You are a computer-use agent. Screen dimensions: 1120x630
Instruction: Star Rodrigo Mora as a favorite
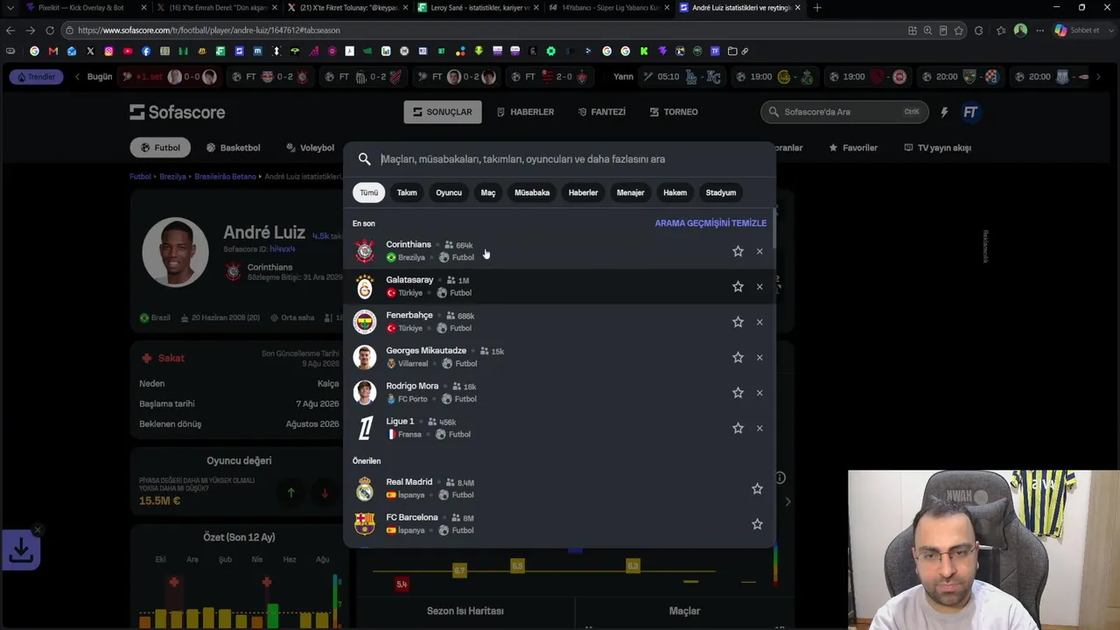coord(738,393)
